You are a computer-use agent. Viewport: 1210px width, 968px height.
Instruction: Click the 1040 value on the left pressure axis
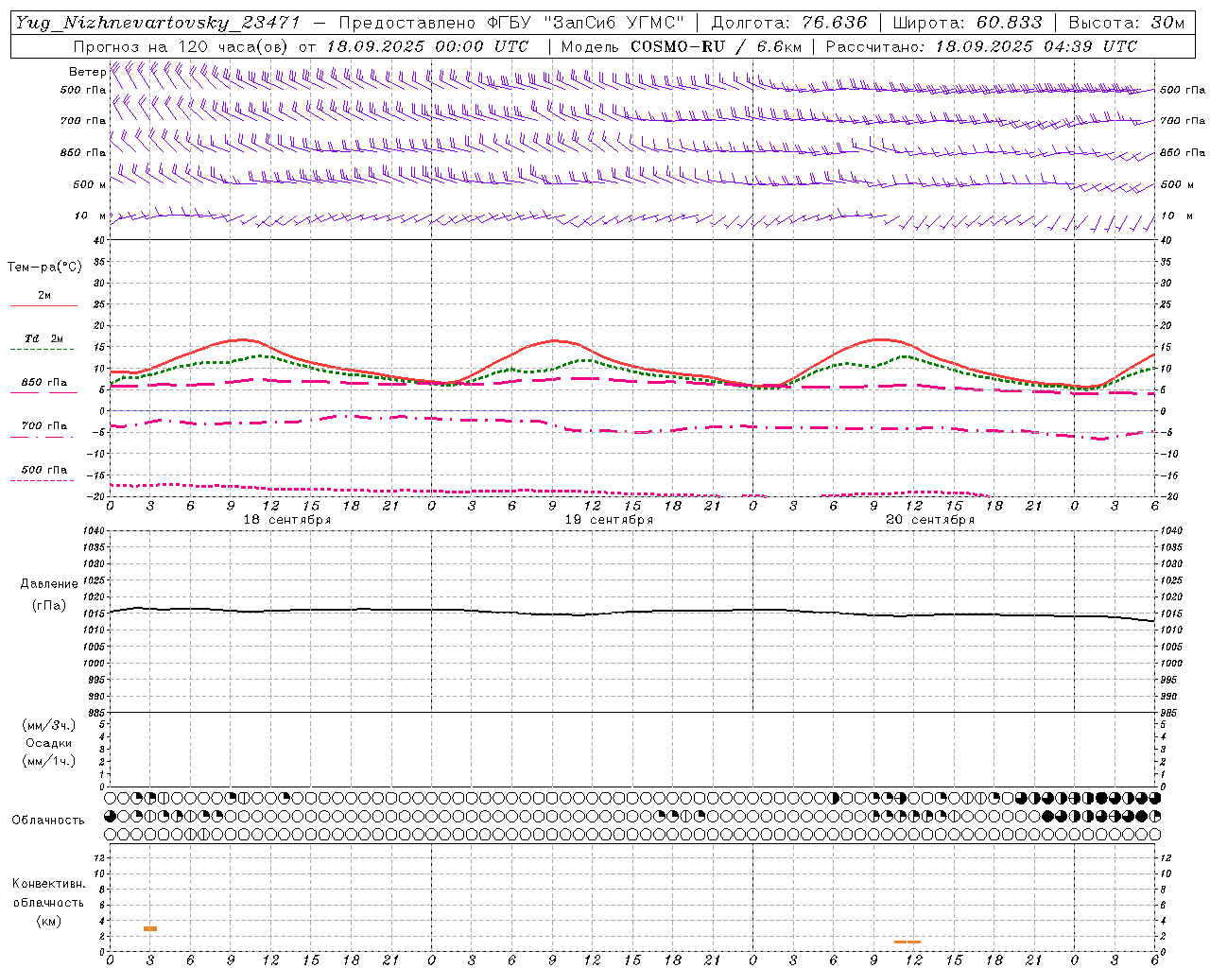click(x=95, y=531)
